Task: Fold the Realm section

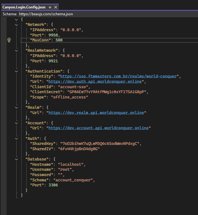Action: [x=16, y=107]
